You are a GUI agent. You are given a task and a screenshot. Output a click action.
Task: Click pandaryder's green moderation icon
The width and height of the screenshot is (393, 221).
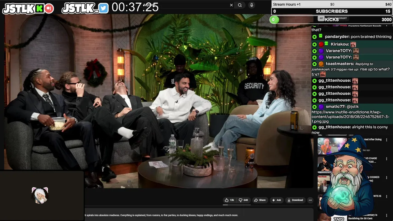pyautogui.click(x=314, y=37)
